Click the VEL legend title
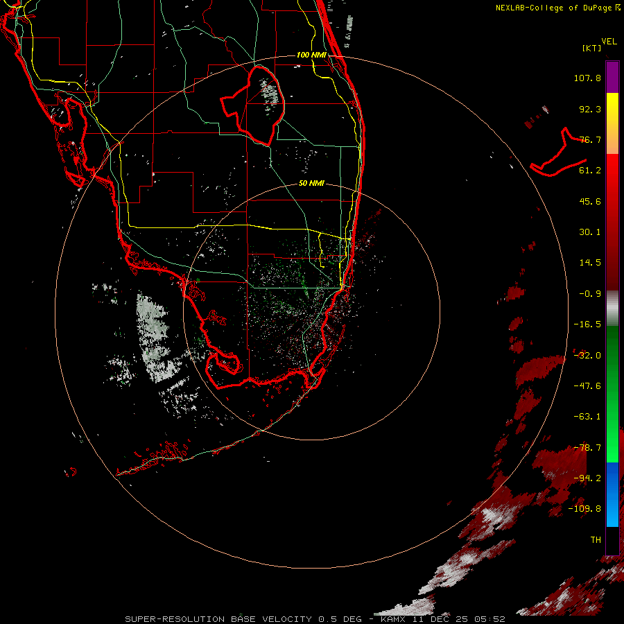This screenshot has width=624, height=624. (609, 42)
